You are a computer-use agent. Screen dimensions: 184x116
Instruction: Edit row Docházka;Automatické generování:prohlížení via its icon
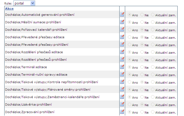click(x=122, y=14)
